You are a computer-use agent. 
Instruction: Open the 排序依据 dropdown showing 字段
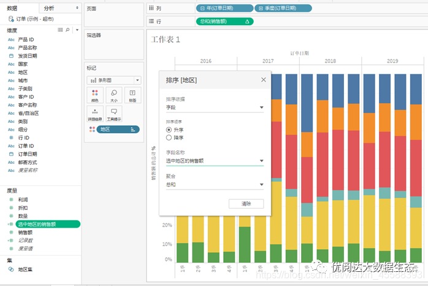(x=215, y=107)
